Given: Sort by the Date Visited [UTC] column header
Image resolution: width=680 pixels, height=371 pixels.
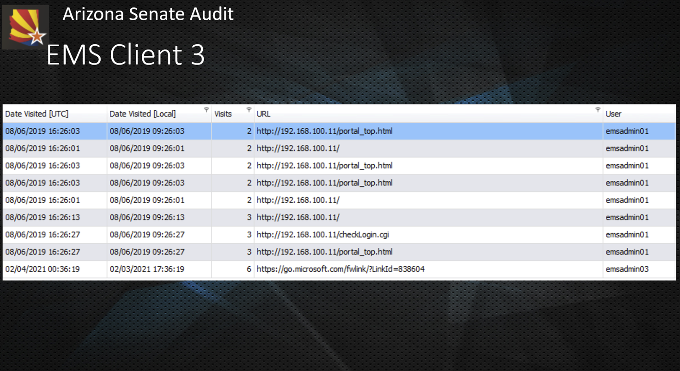Looking at the screenshot, I should [37, 114].
